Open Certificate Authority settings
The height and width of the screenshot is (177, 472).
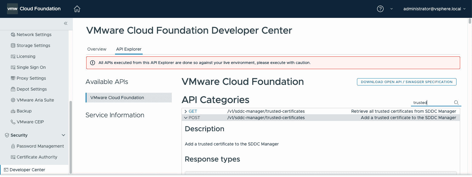click(37, 157)
